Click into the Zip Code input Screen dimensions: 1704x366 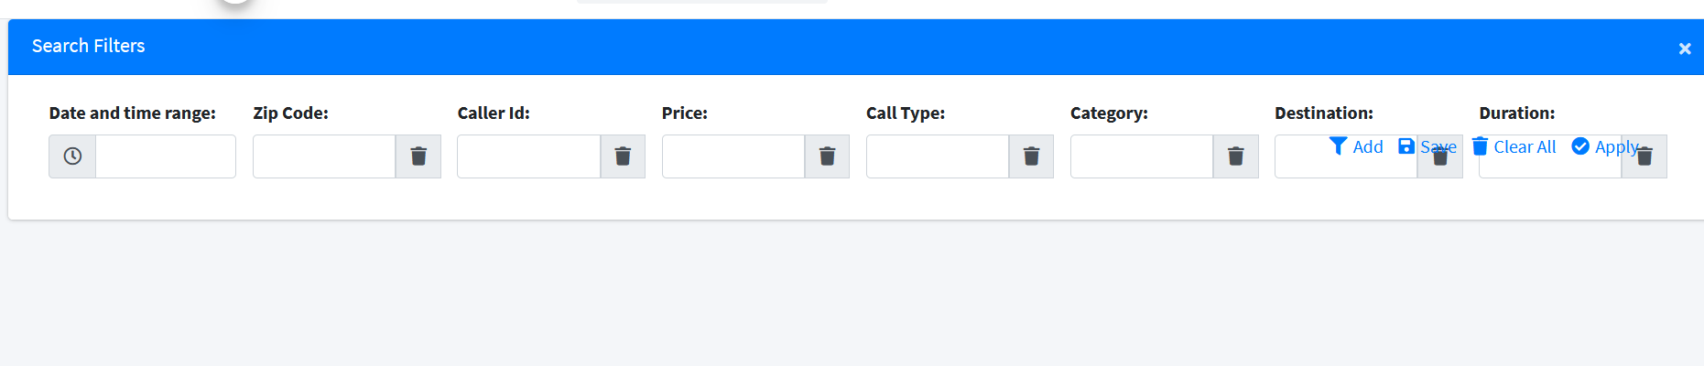(324, 156)
